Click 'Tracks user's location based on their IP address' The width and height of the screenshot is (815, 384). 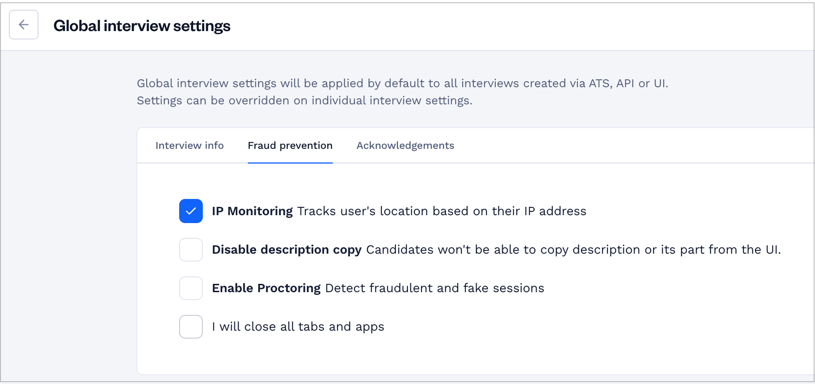[x=442, y=211]
